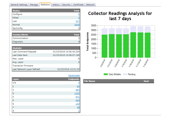Open layer 1 endpoints link 64
This screenshot has height=117, width=170.
78,86
